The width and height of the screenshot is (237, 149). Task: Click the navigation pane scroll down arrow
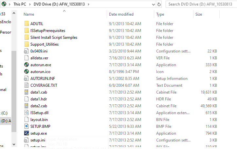click(x=14, y=144)
